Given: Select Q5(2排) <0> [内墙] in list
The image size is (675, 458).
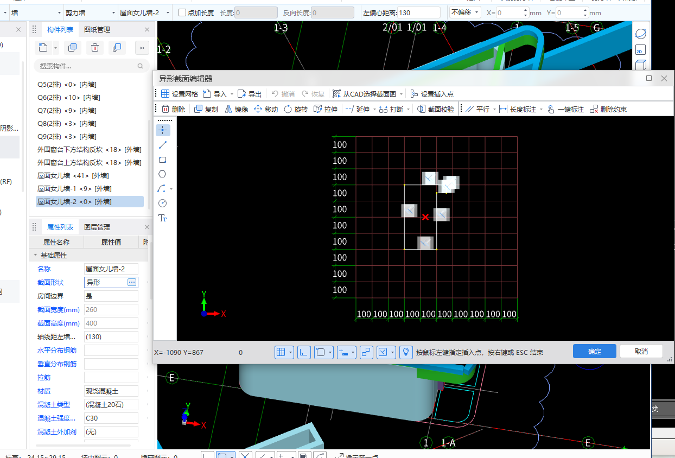Looking at the screenshot, I should 67,85.
